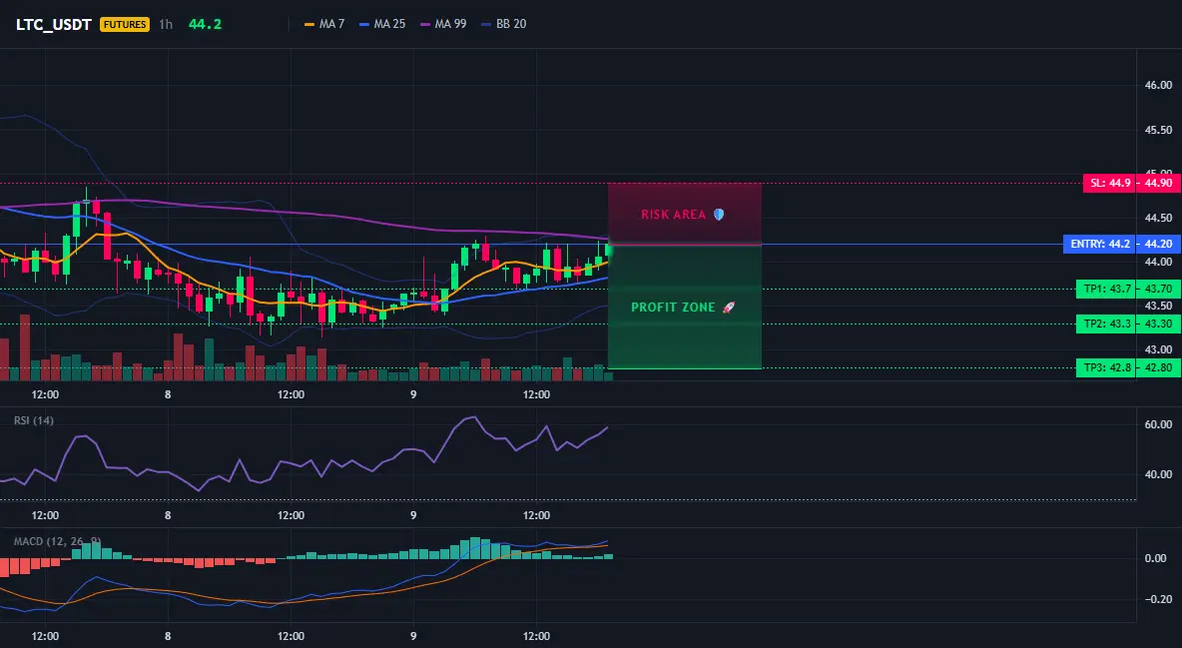Click the 43.70 price tag on axis
The image size is (1182, 648).
(x=1159, y=289)
